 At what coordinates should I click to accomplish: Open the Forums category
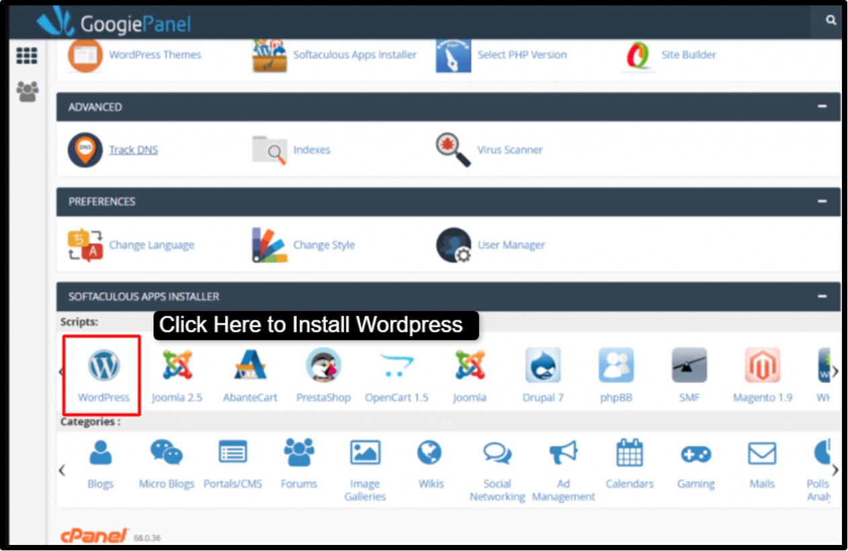click(298, 464)
